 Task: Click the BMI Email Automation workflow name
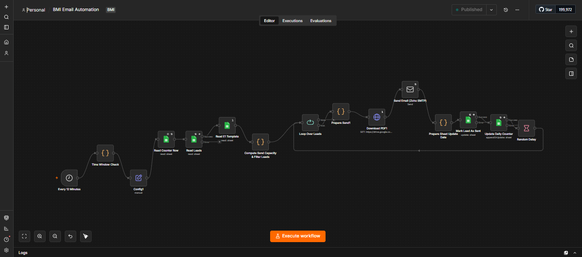[x=76, y=9]
